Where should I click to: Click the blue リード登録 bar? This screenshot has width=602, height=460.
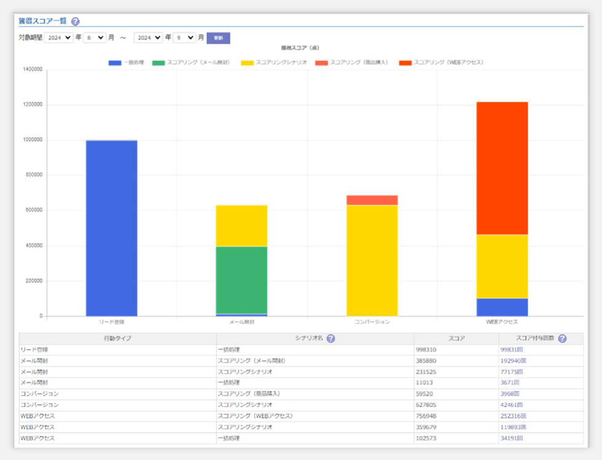pyautogui.click(x=112, y=228)
